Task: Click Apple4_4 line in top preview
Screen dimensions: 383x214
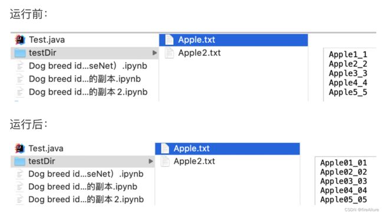Action: pyautogui.click(x=348, y=83)
